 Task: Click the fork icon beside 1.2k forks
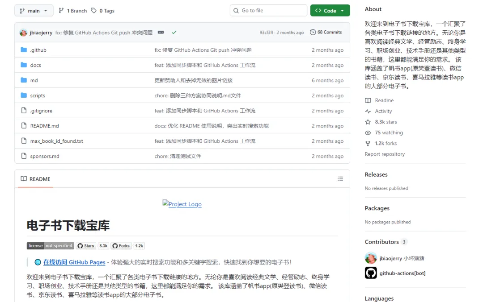[368, 144]
